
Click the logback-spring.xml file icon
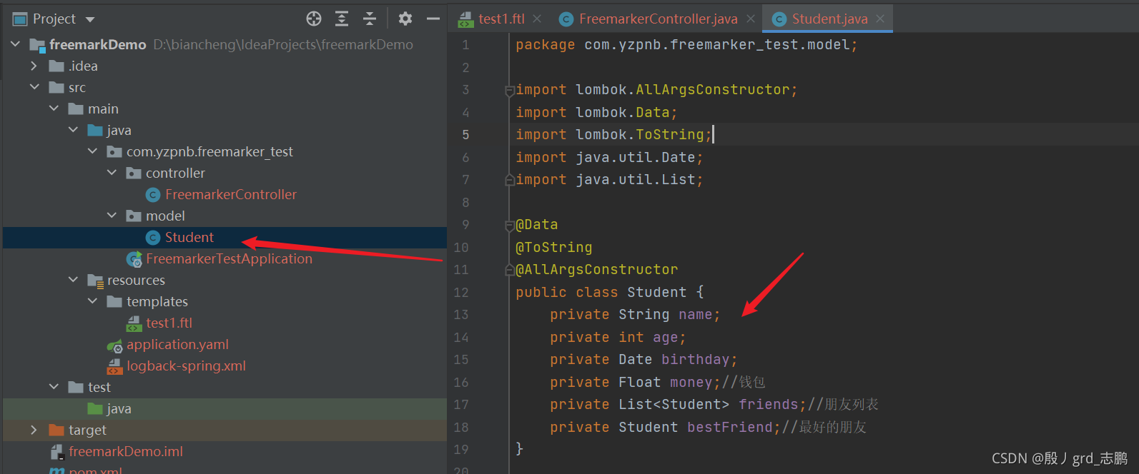[x=114, y=366]
